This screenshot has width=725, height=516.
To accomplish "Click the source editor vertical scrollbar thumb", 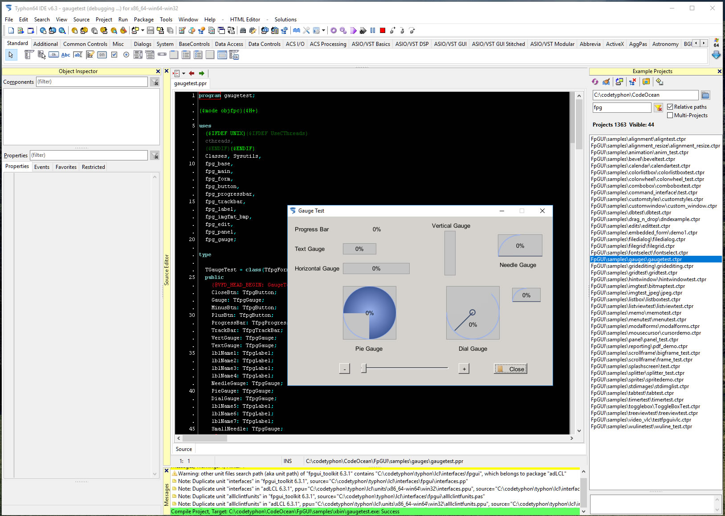I will (x=579, y=124).
